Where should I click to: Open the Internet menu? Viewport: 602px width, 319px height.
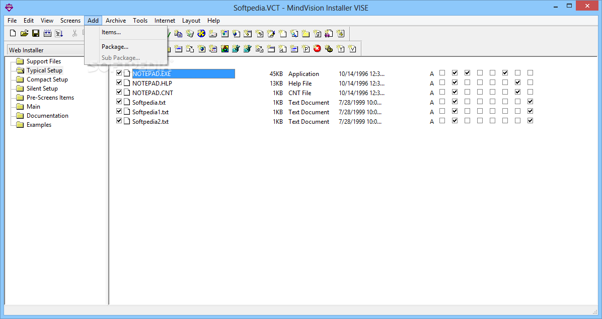[165, 20]
